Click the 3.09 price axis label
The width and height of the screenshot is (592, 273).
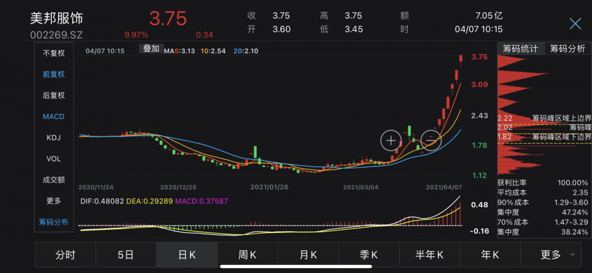[x=480, y=85]
